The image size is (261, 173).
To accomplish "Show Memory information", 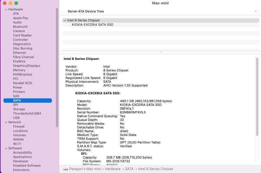I will [19, 70].
